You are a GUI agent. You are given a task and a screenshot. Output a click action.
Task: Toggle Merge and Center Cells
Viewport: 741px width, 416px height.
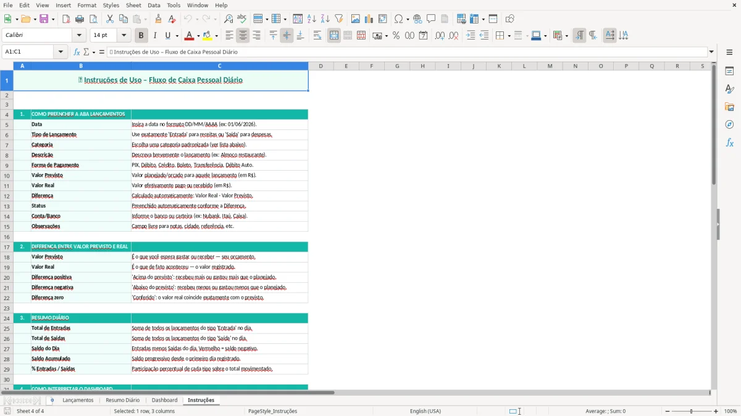334,36
